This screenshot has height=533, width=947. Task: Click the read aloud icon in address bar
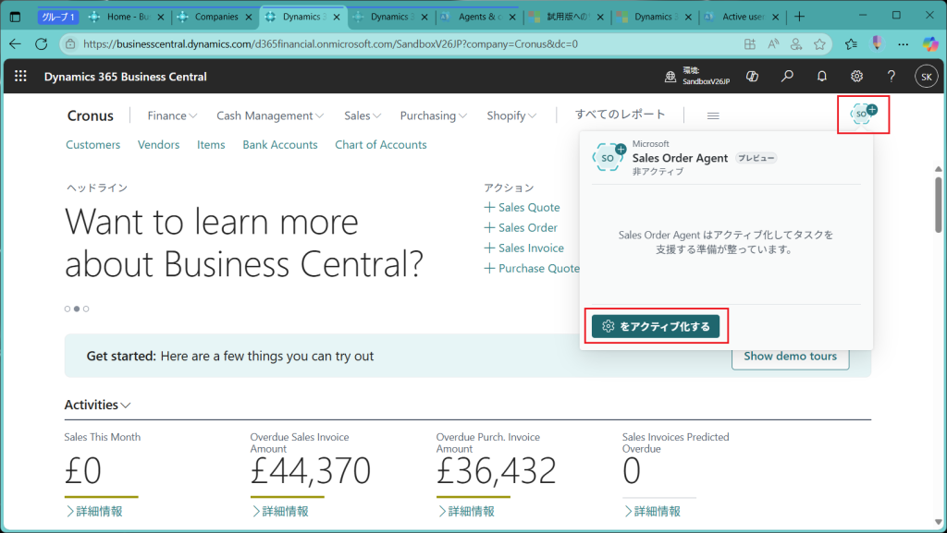(x=773, y=44)
